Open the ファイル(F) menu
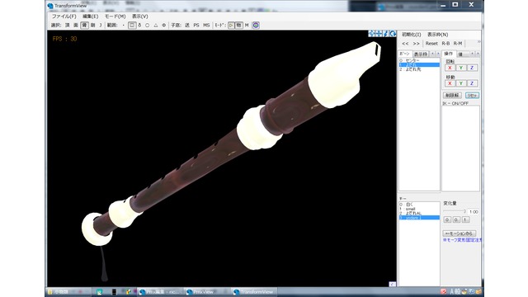 click(64, 16)
